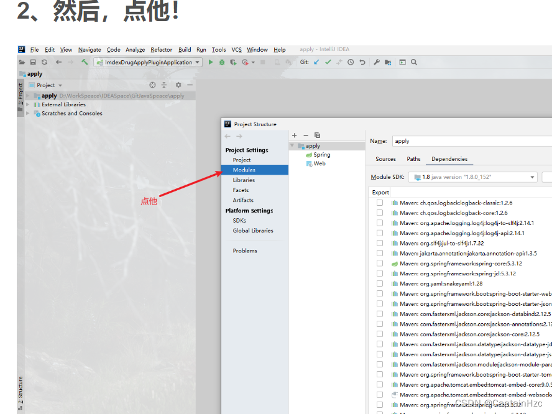Switch to the Sources tab
Image resolution: width=552 pixels, height=414 pixels.
385,159
